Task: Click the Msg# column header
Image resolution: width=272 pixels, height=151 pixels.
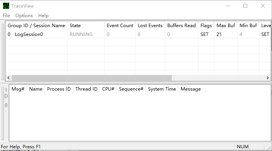Action: pos(18,89)
